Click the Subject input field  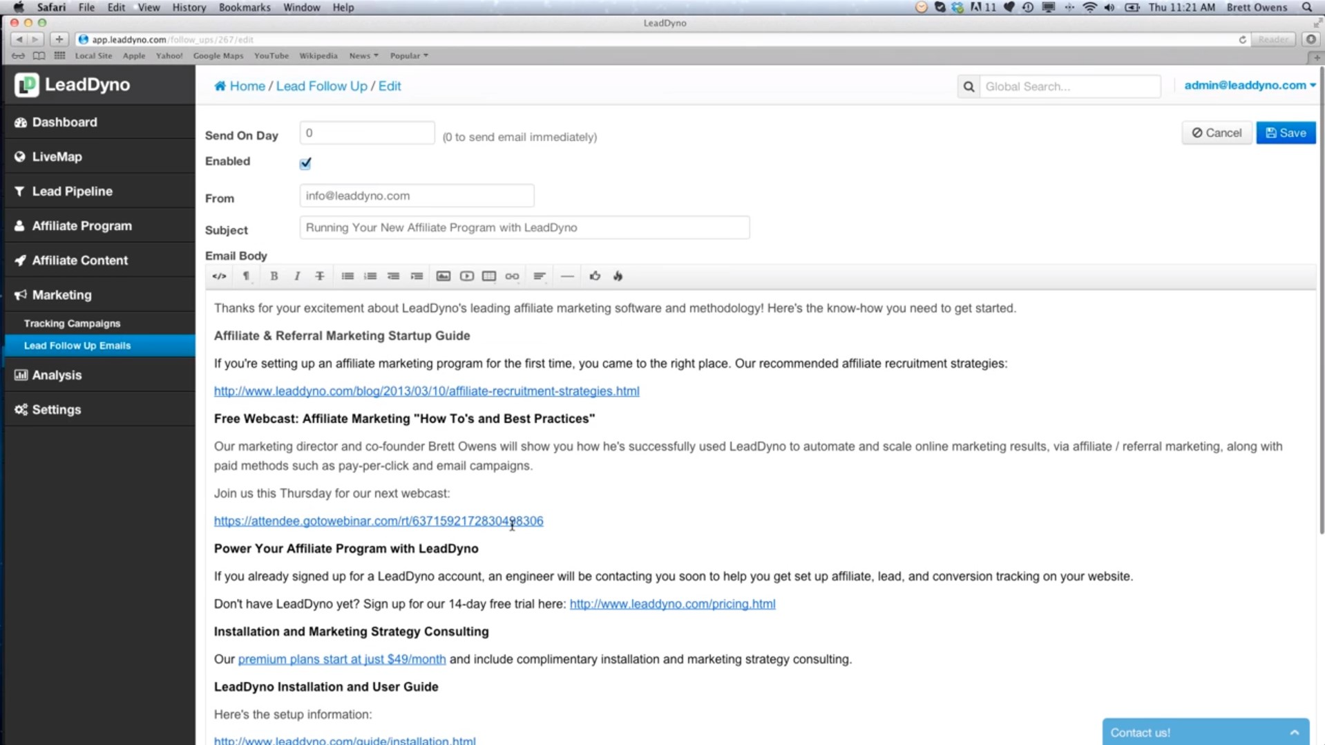pos(524,227)
